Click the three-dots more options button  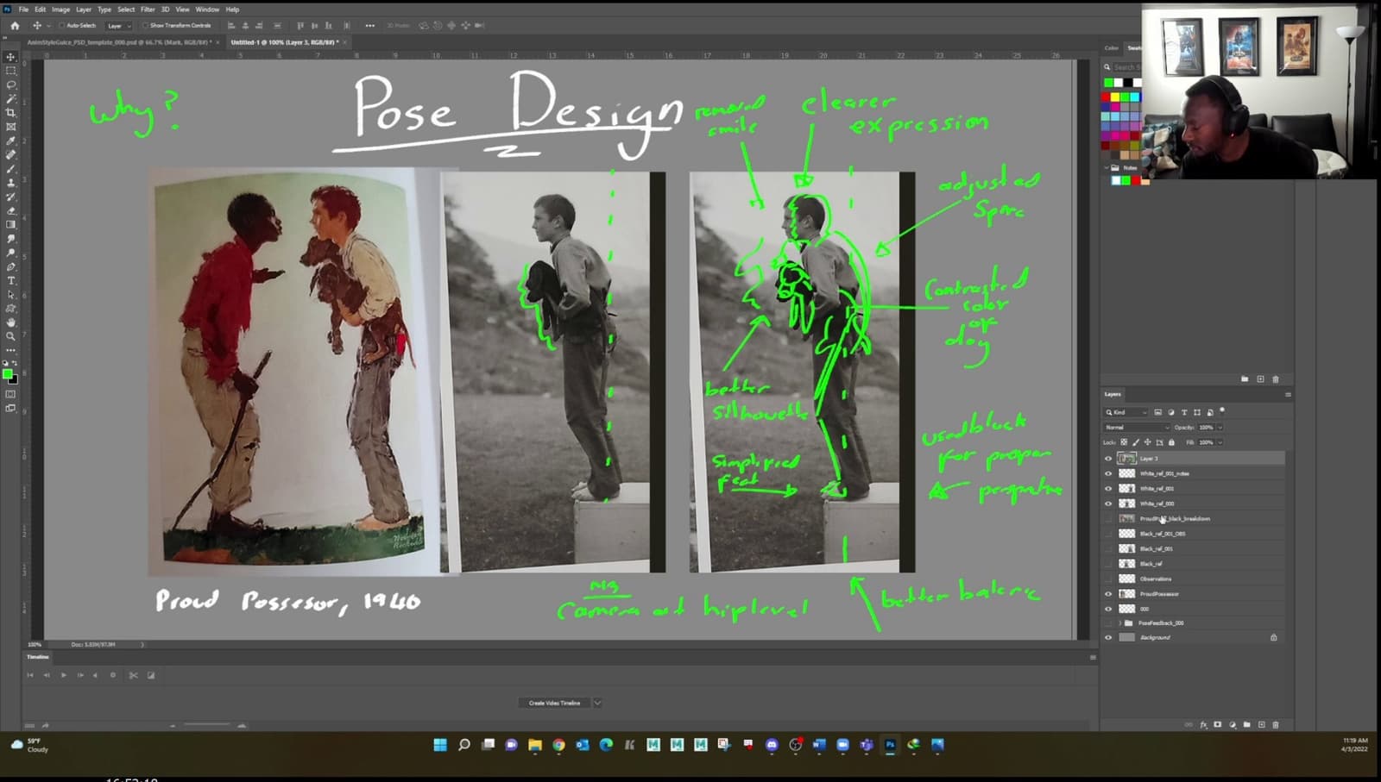pyautogui.click(x=370, y=26)
